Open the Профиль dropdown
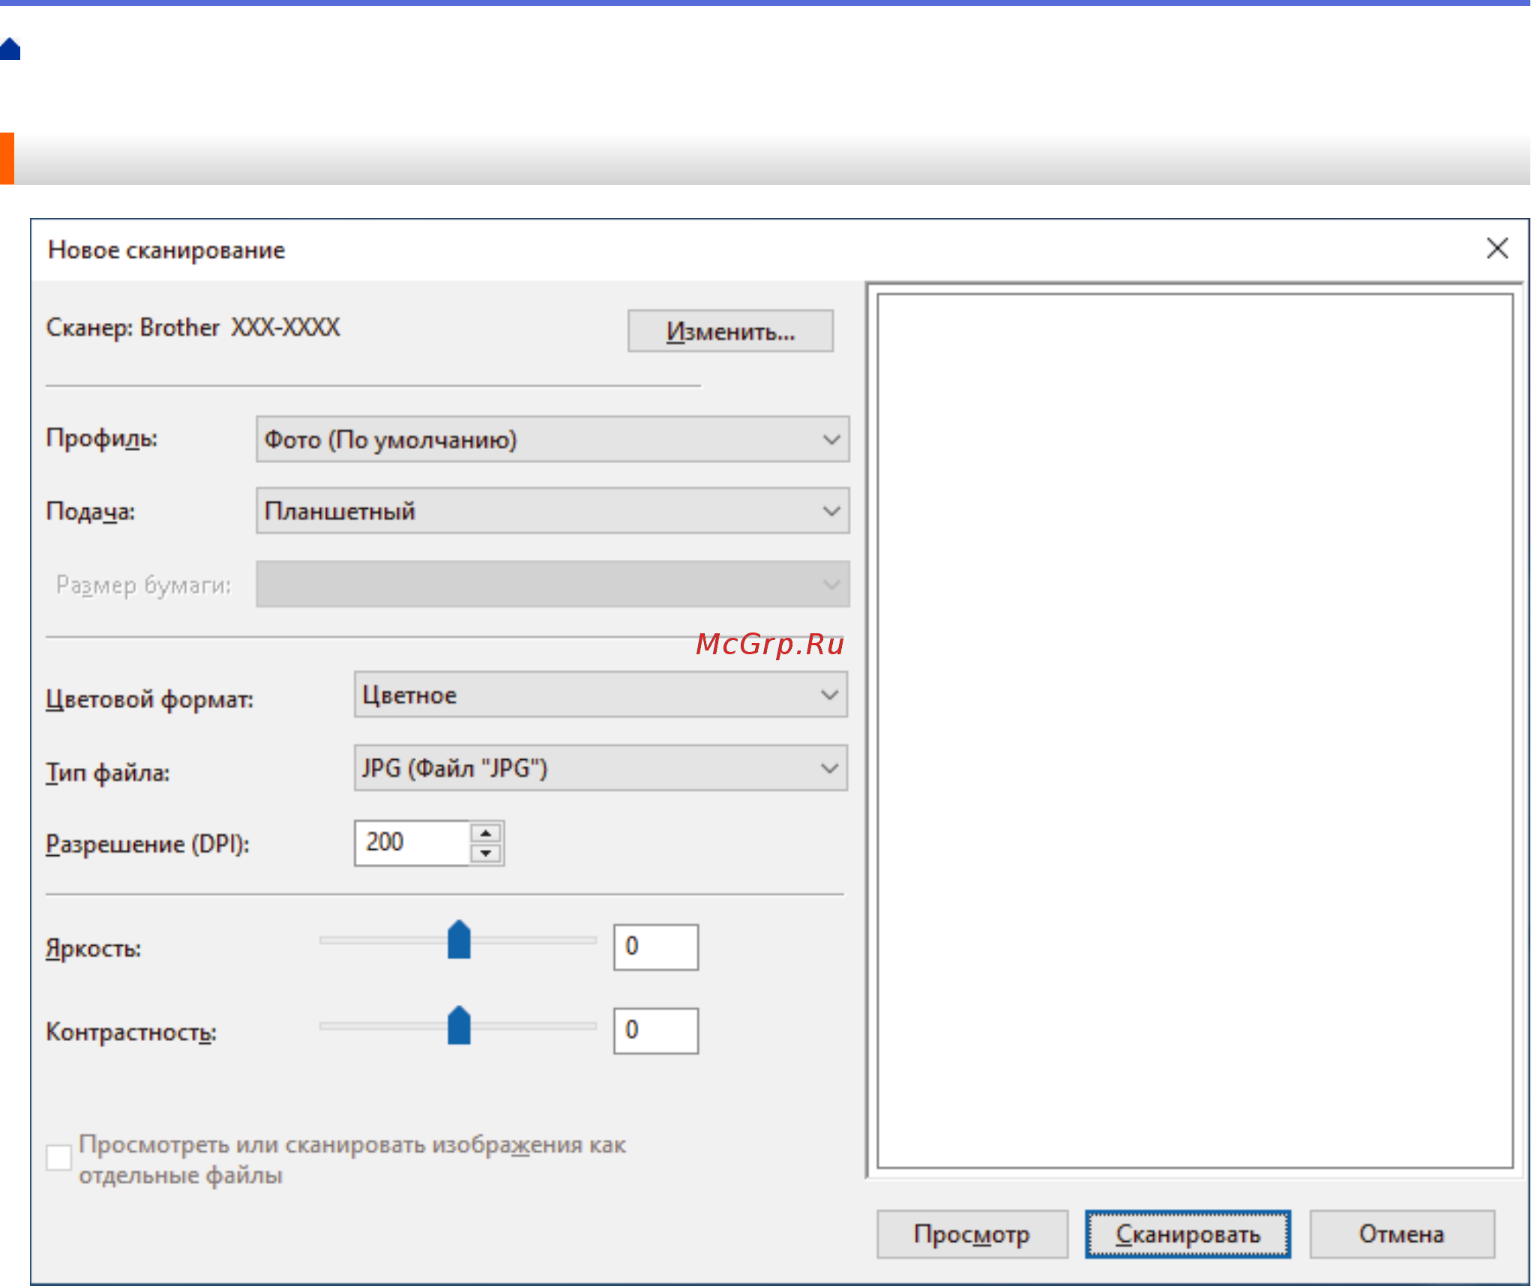Screen dimensions: 1531x1286 click(x=828, y=440)
